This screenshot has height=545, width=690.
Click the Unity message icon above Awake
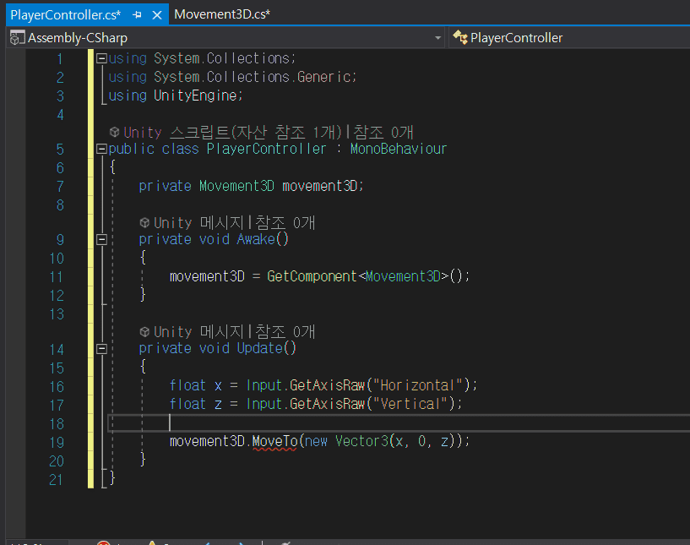[x=144, y=222]
